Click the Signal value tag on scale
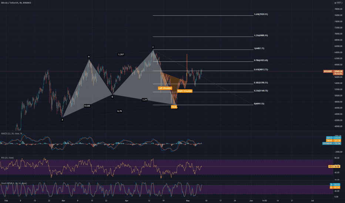Screen dimensions: 345x203 (x=334, y=141)
